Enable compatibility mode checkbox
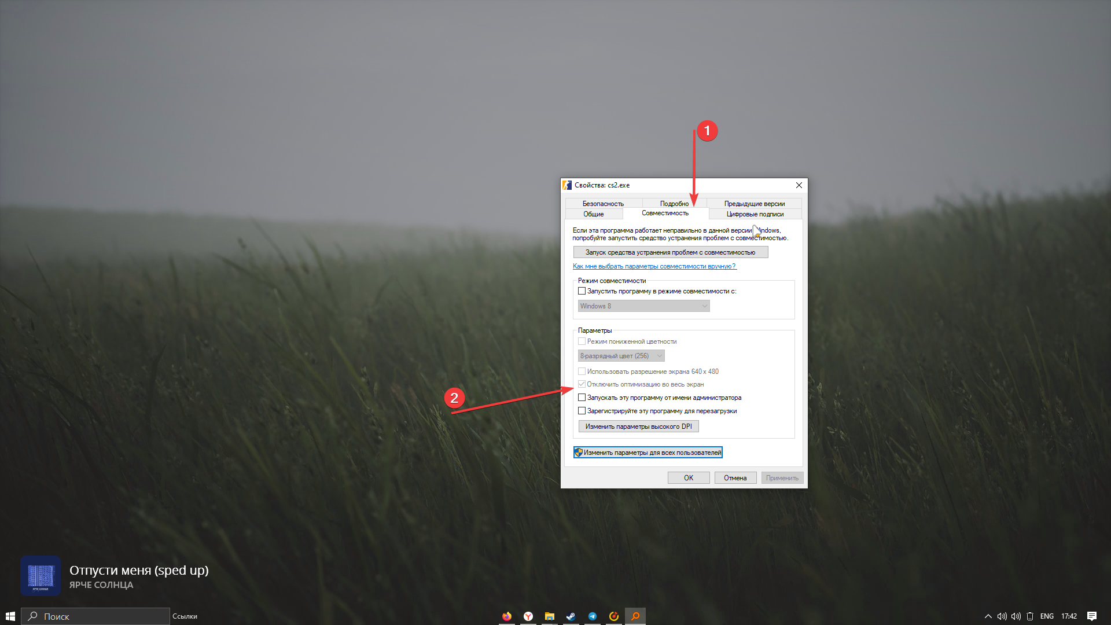The height and width of the screenshot is (625, 1111). (582, 291)
